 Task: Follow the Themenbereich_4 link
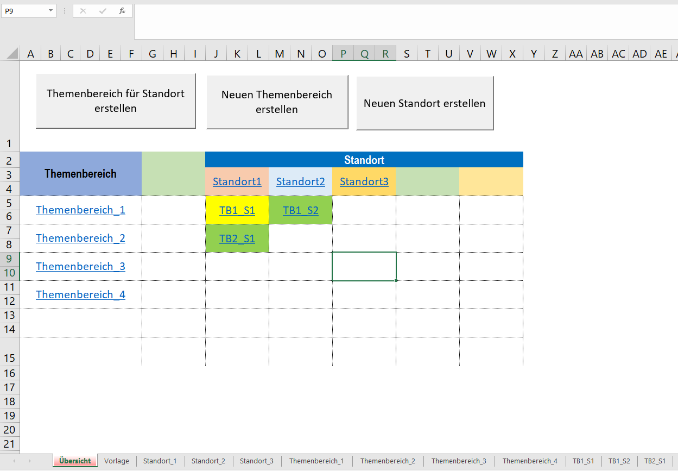coord(80,294)
